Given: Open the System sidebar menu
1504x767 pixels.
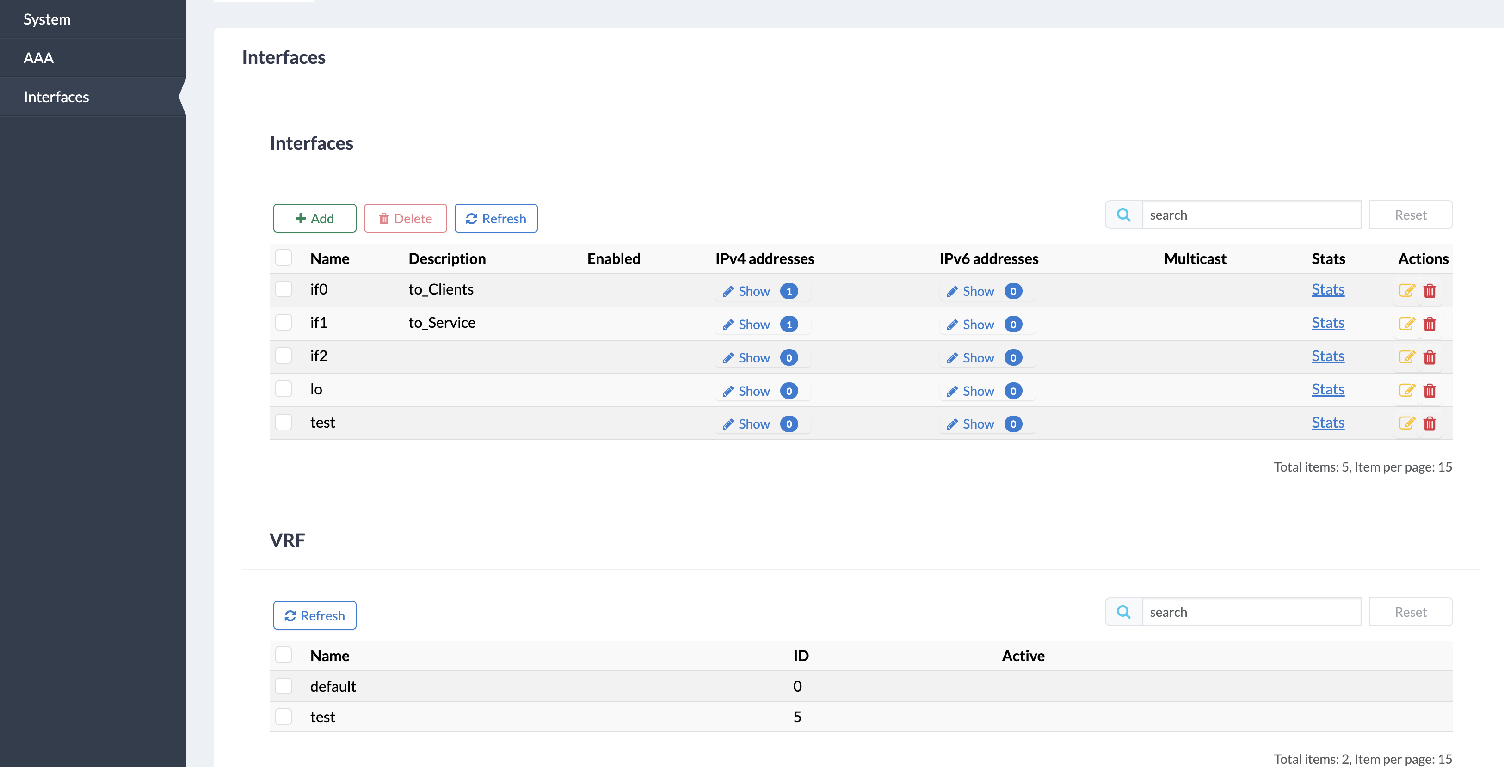Looking at the screenshot, I should tap(47, 19).
